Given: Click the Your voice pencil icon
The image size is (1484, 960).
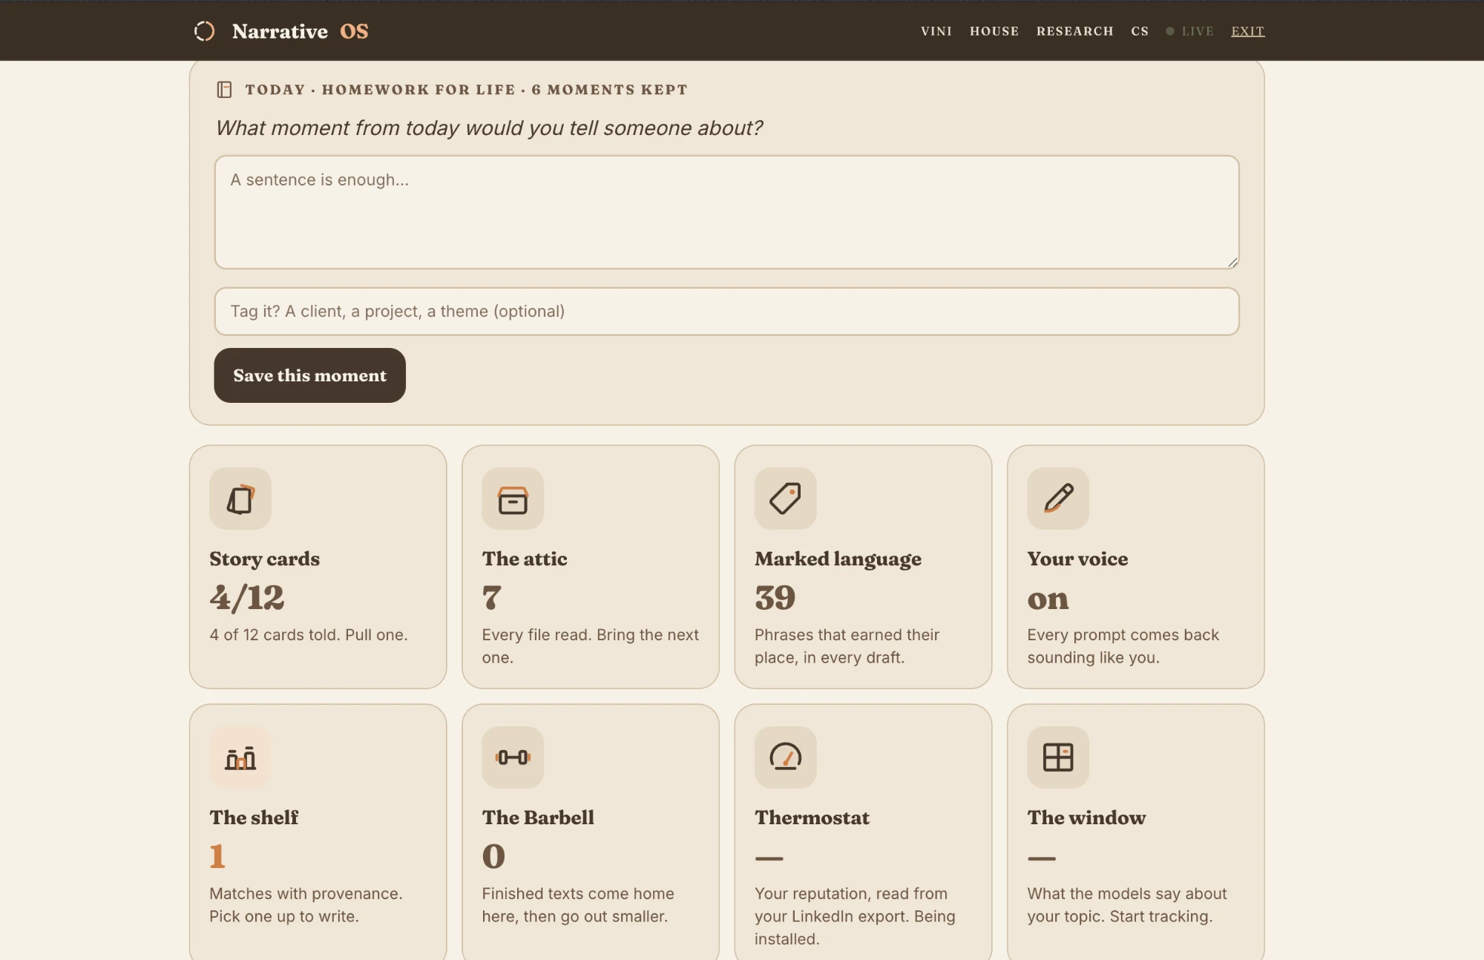Looking at the screenshot, I should [1058, 499].
